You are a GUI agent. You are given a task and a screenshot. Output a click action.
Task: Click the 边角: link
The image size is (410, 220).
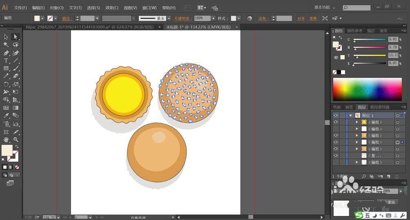264,19
